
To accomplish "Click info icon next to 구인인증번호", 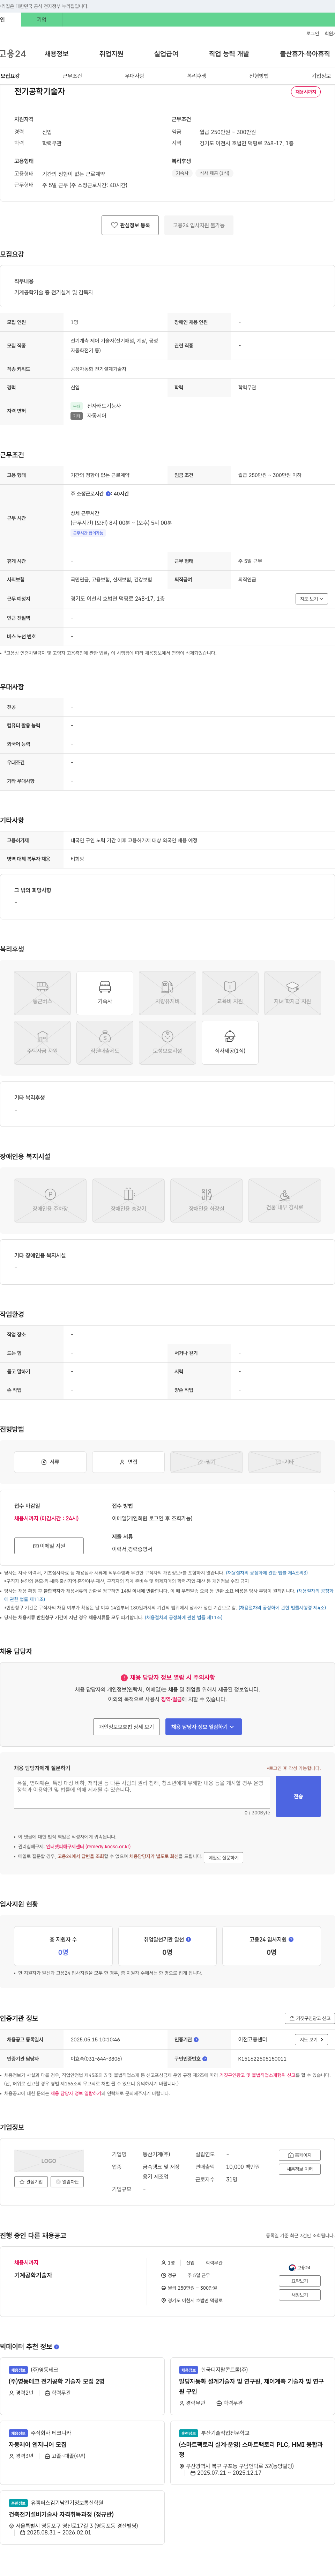I will coord(204,2058).
